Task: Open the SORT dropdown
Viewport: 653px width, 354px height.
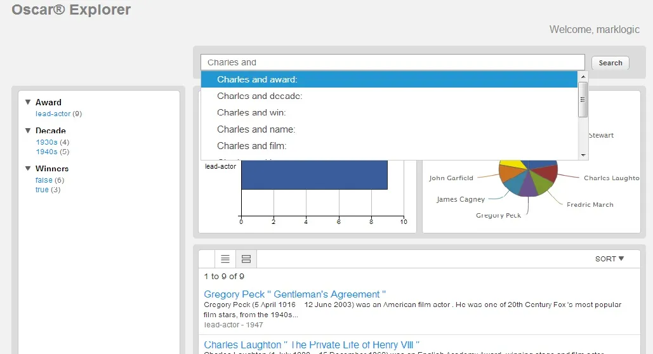Action: (609, 259)
